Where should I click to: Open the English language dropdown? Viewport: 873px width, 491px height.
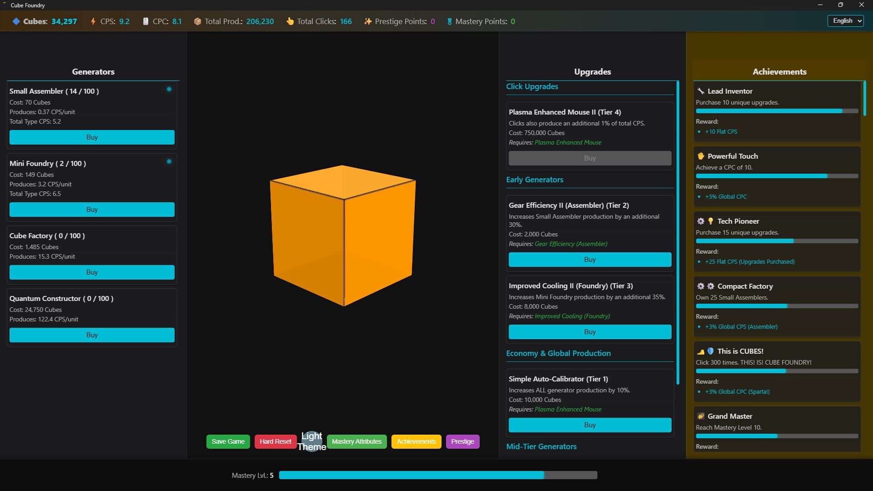click(845, 20)
